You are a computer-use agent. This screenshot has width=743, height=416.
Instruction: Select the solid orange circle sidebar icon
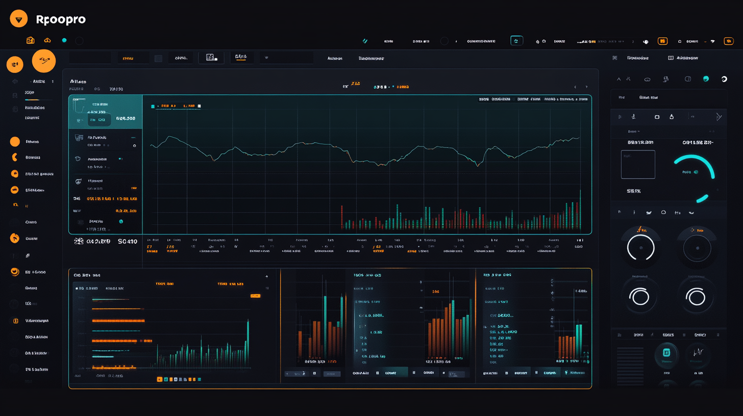pos(15,142)
